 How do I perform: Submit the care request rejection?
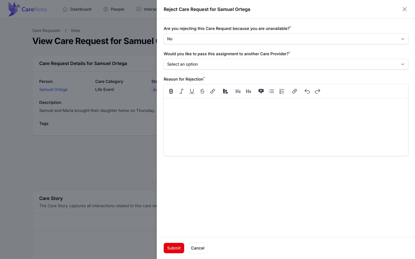coord(174,248)
